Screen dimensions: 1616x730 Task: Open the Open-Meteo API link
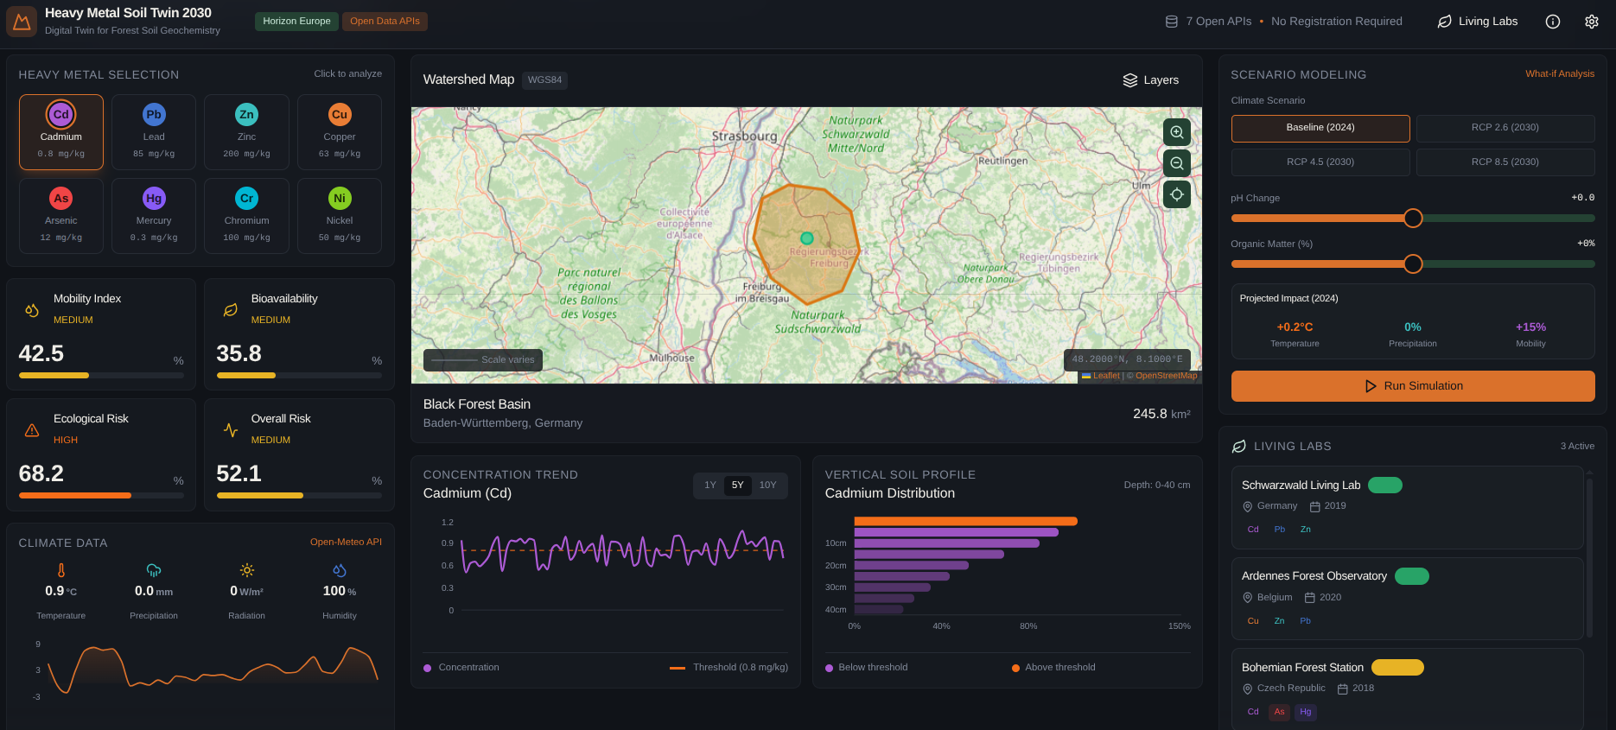pyautogui.click(x=346, y=543)
